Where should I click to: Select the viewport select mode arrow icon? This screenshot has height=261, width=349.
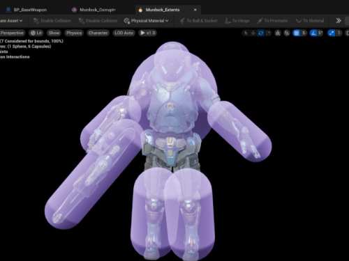(246, 33)
